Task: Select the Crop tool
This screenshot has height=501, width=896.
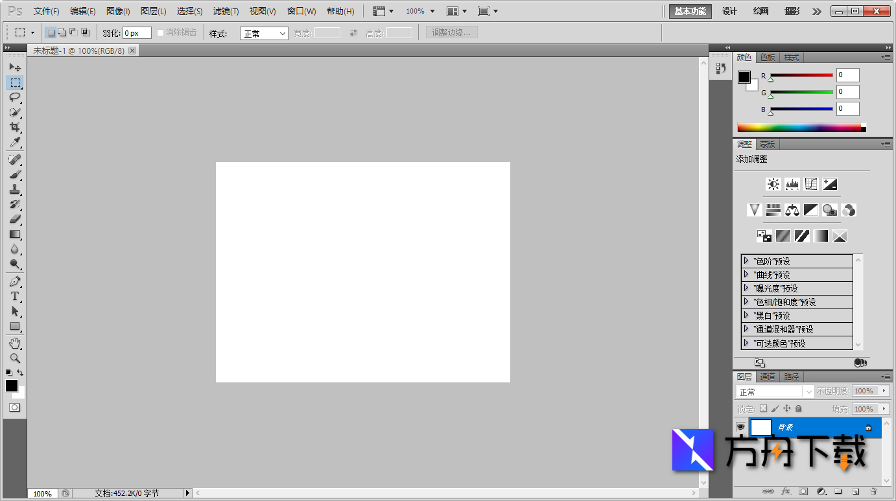Action: (15, 126)
